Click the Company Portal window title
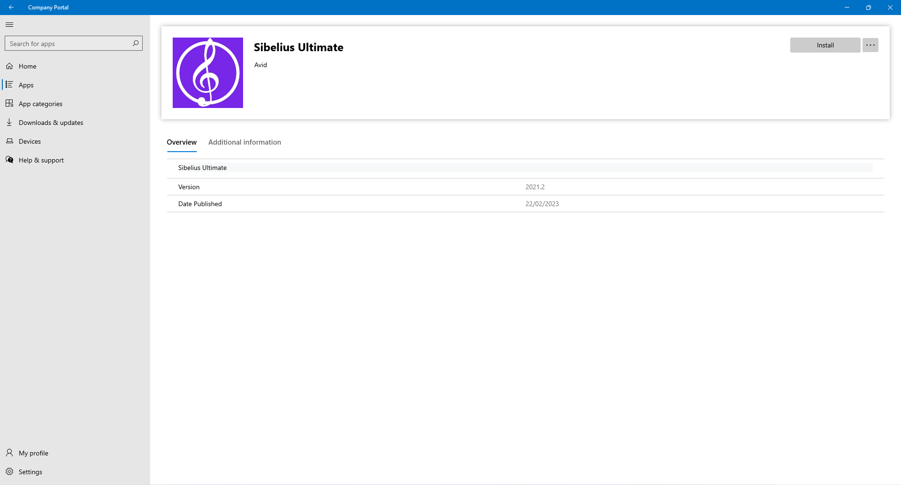The height and width of the screenshot is (485, 901). (x=48, y=8)
